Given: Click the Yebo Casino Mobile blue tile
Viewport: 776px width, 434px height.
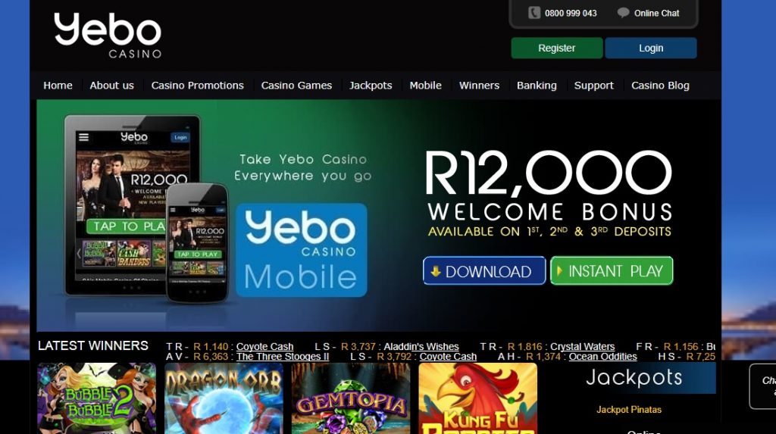Looking at the screenshot, I should (302, 250).
